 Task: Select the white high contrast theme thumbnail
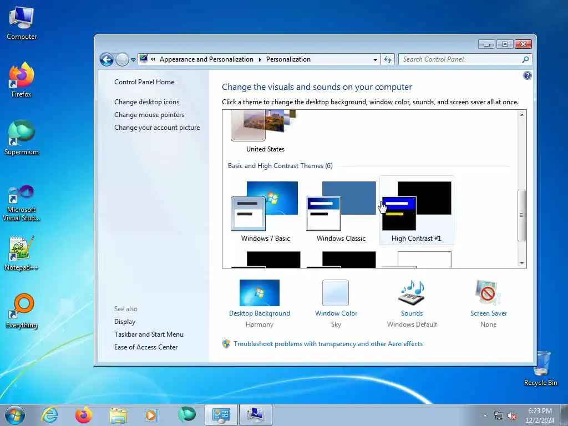point(416,260)
